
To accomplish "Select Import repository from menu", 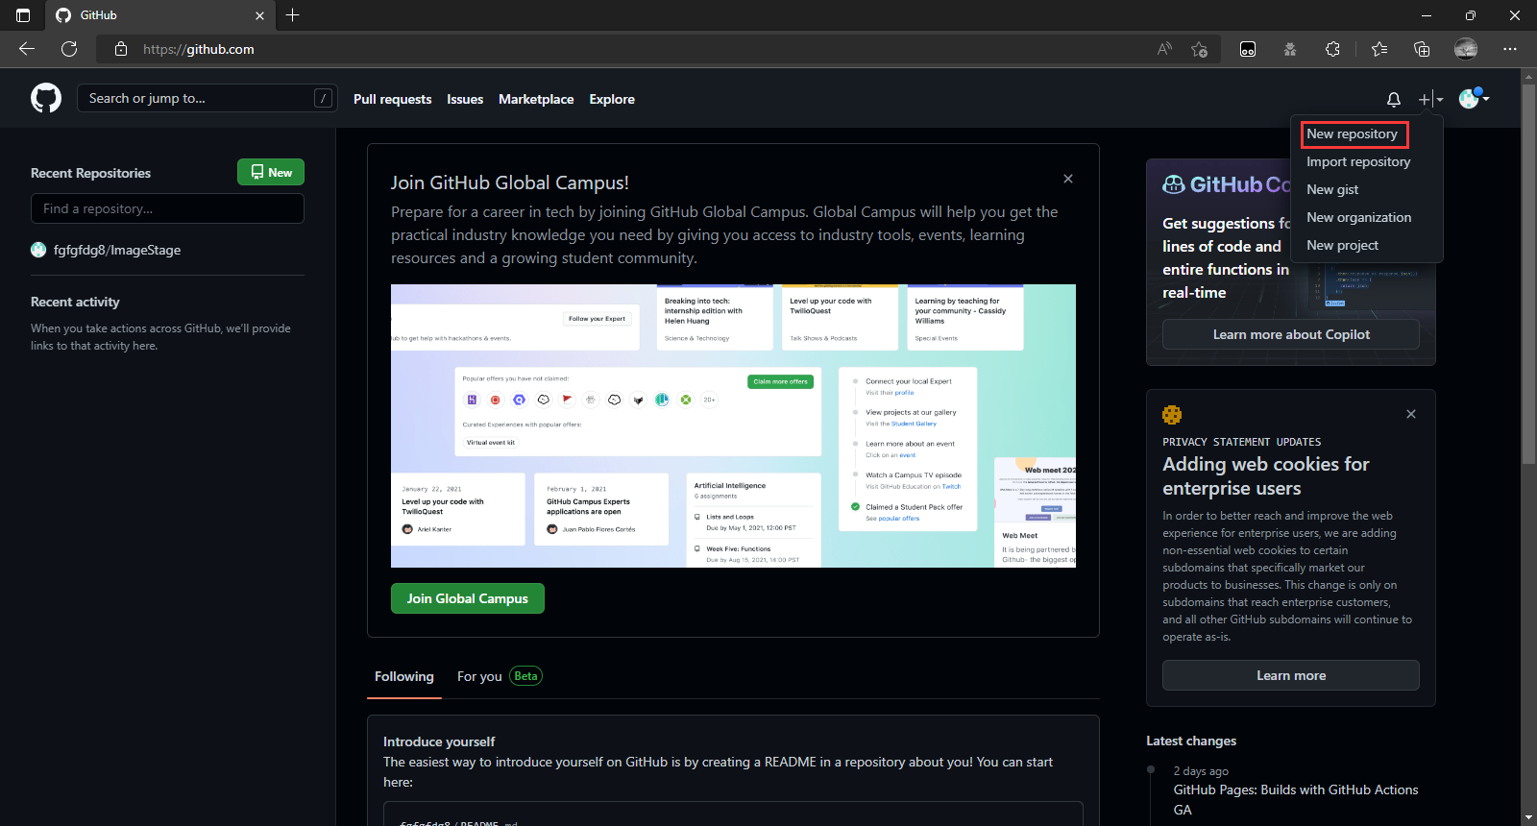I will [x=1358, y=161].
